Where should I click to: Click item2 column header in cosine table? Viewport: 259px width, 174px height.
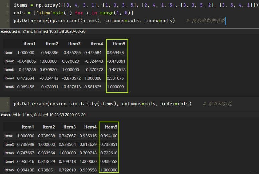point(49,127)
